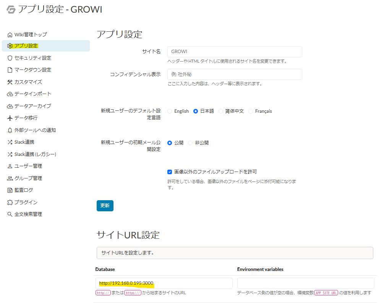The image size is (384, 303).
Task: Click the shield icon beside セキュリティ設定
Action: 10,58
